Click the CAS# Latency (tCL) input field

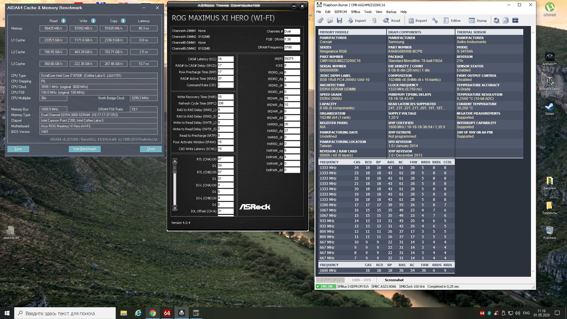tap(226, 59)
